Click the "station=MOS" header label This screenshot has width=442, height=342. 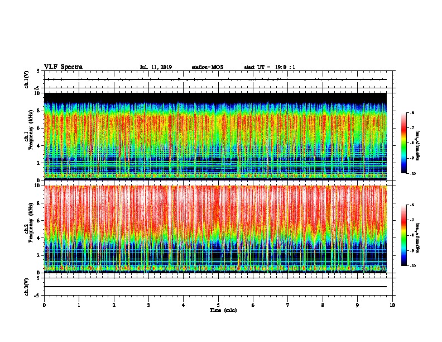208,67
